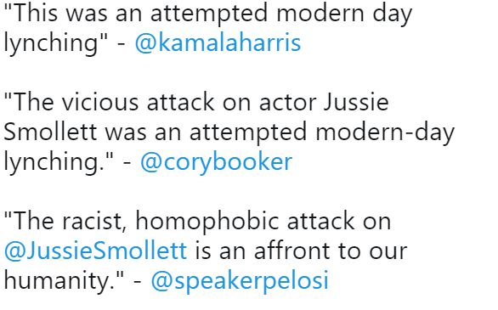Click the black-text surname "Smollett"

[50, 132]
